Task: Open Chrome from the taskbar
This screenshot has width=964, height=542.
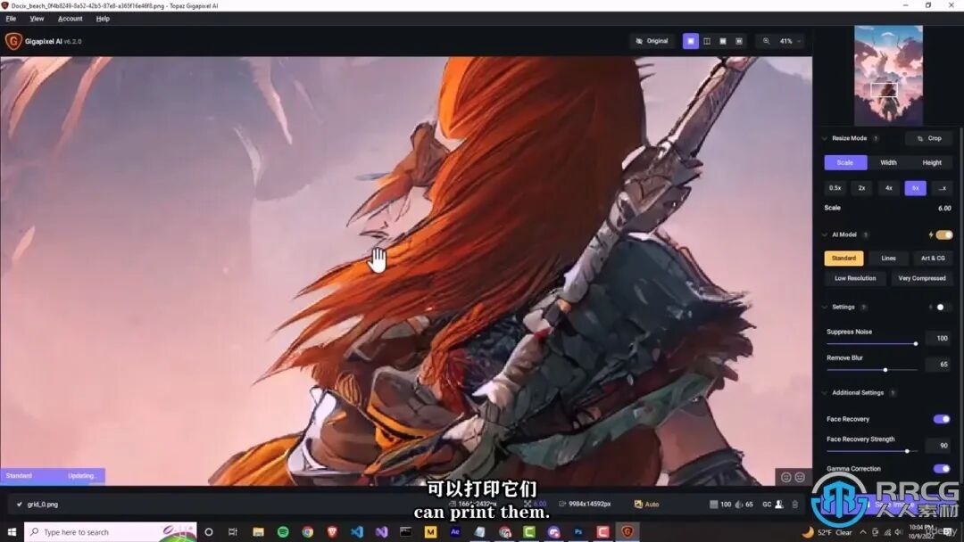Action: click(307, 531)
